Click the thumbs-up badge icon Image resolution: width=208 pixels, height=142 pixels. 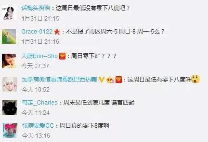tap(110, 80)
